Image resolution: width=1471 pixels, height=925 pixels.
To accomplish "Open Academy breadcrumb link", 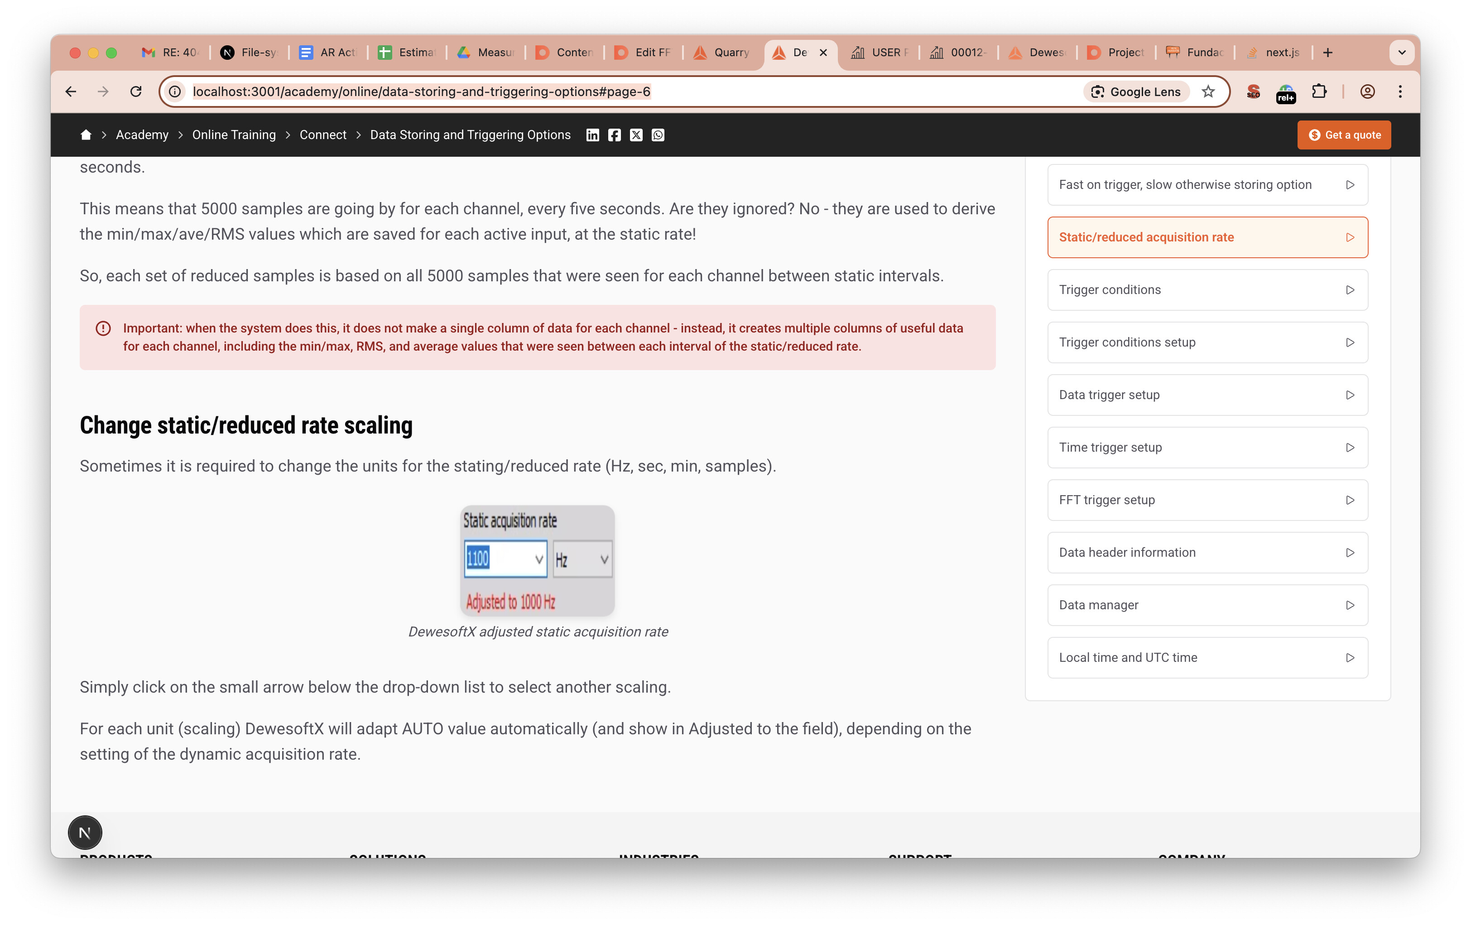I will pos(142,135).
